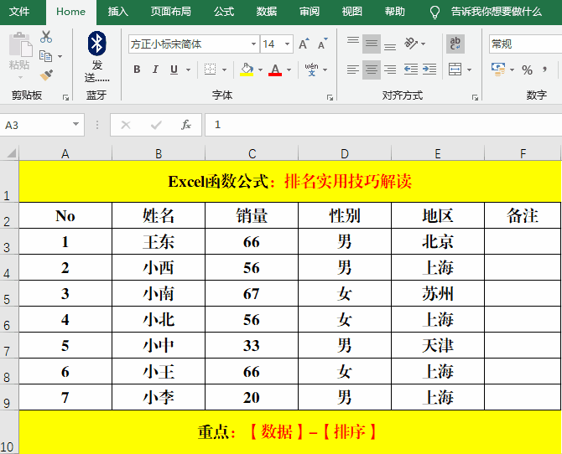Viewport: 562px width, 454px height.
Task: Toggle Italic formatting
Action: click(x=155, y=70)
